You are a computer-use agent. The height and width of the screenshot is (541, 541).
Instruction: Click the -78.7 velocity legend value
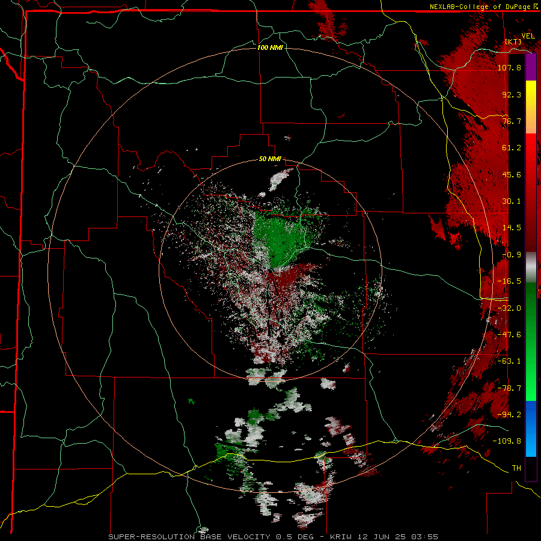509,388
